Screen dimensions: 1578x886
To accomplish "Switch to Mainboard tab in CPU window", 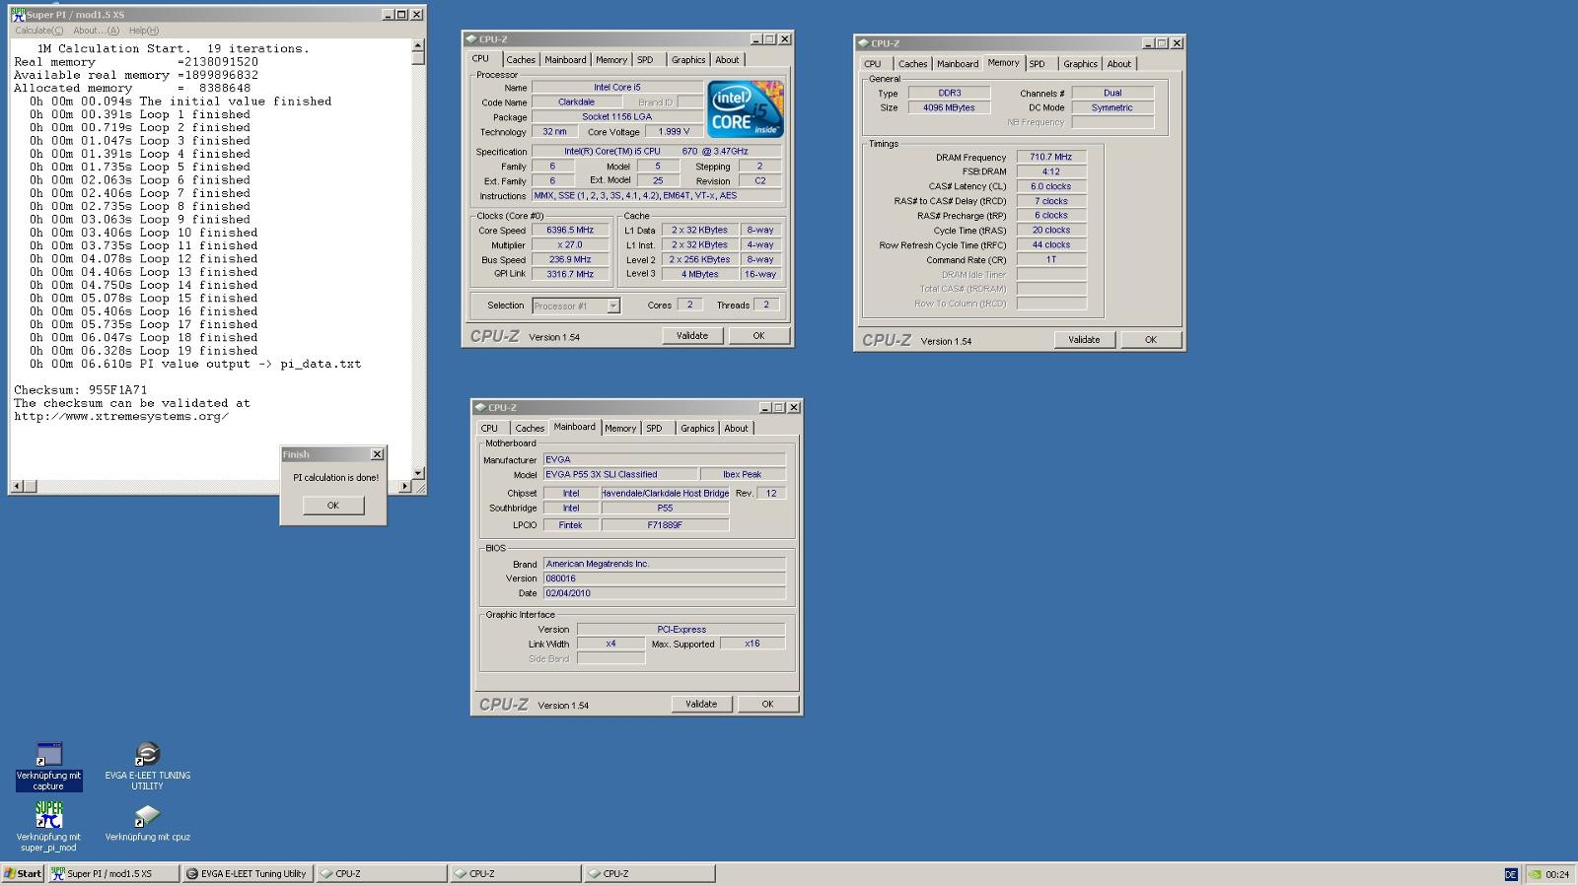I will [565, 60].
